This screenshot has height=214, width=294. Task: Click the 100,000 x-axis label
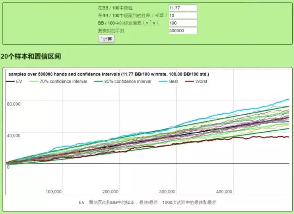tap(54, 192)
